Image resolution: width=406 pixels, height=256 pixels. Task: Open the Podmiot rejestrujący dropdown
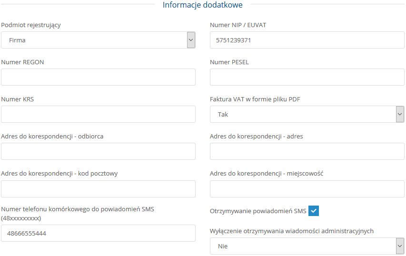pyautogui.click(x=98, y=40)
